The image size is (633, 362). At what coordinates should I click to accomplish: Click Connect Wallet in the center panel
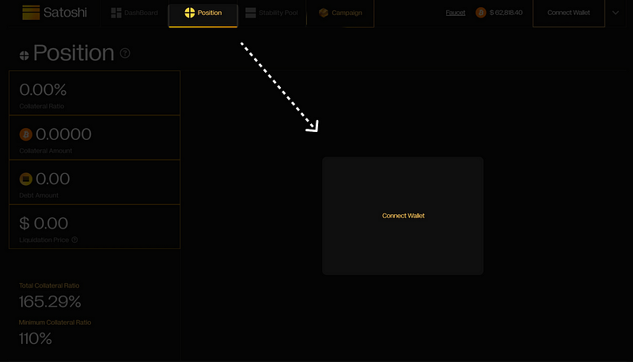[404, 216]
